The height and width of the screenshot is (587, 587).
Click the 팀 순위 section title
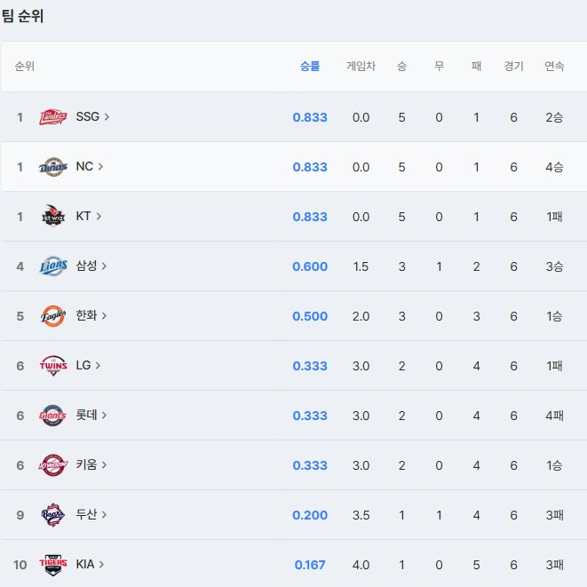22,16
